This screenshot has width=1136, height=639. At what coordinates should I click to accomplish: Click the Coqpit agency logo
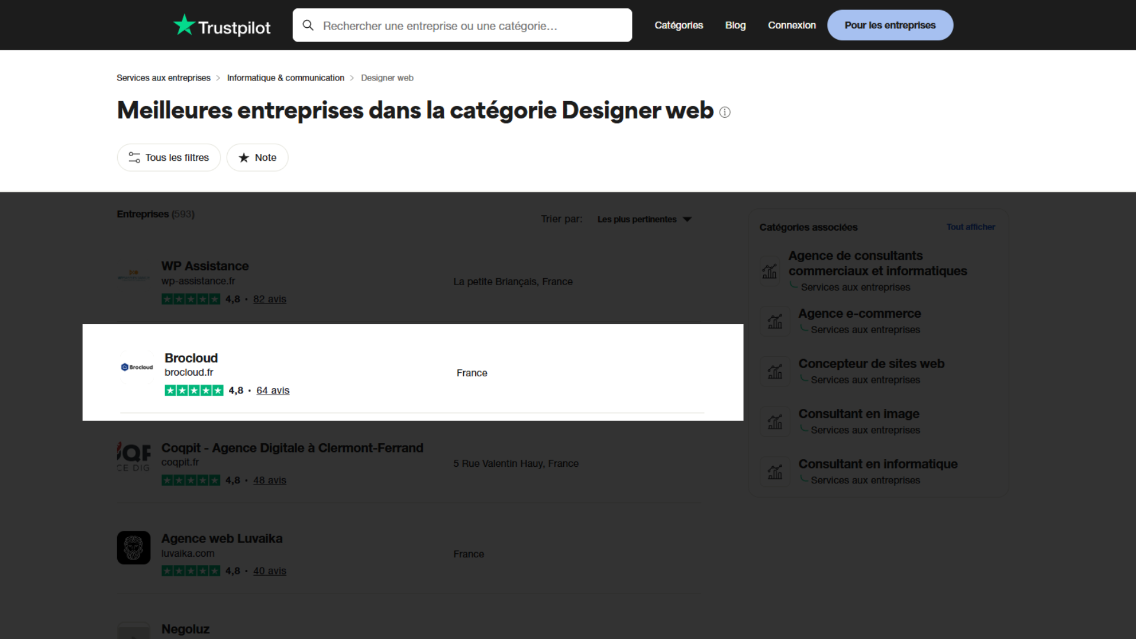(134, 457)
